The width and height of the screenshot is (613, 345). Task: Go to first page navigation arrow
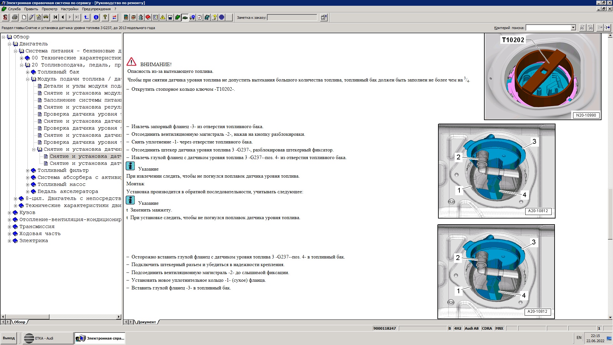[55, 18]
